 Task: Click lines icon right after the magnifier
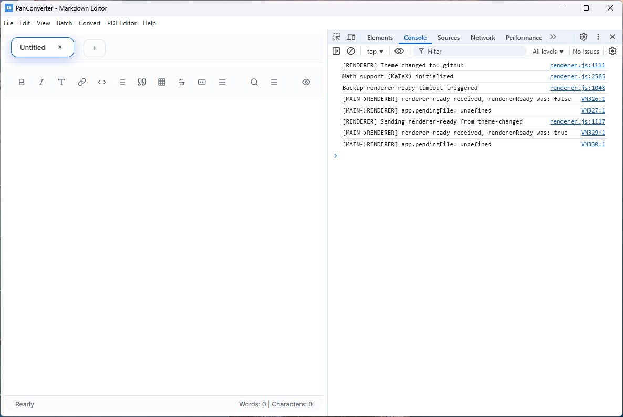click(x=274, y=82)
